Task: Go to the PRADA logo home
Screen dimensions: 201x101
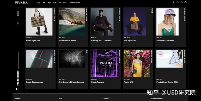Action: (21, 3)
